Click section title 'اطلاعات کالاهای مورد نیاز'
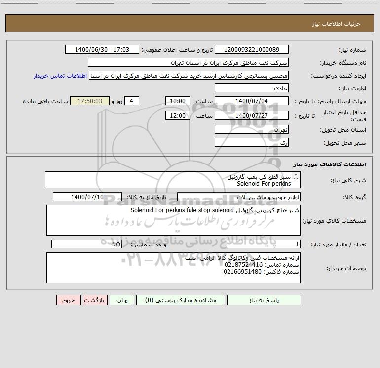Screen dimensions: 380x368 point(330,164)
